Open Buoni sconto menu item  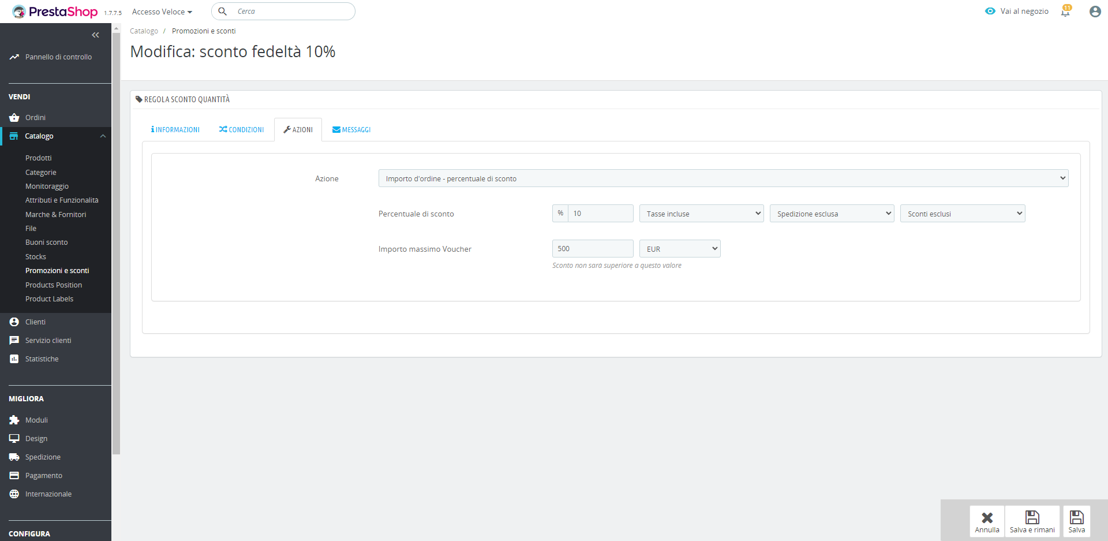[47, 242]
